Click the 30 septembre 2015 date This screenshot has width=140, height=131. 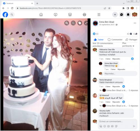[107, 25]
